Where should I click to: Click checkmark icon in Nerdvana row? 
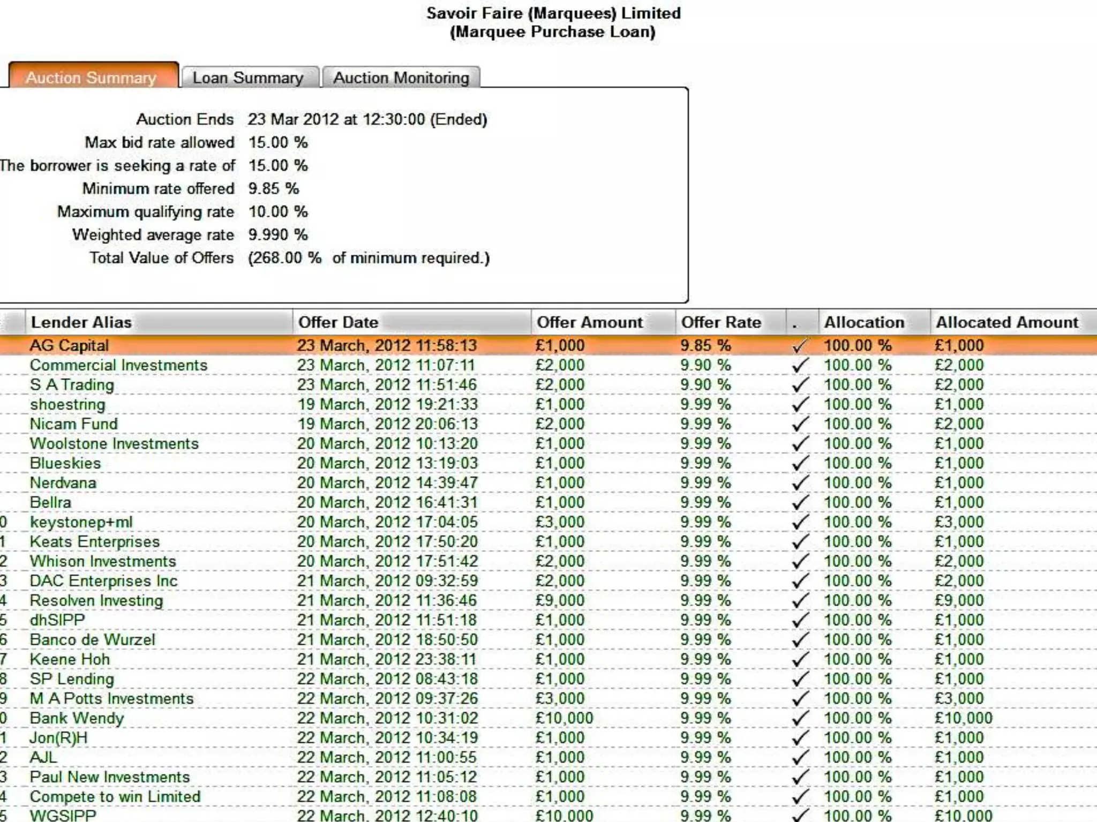800,483
